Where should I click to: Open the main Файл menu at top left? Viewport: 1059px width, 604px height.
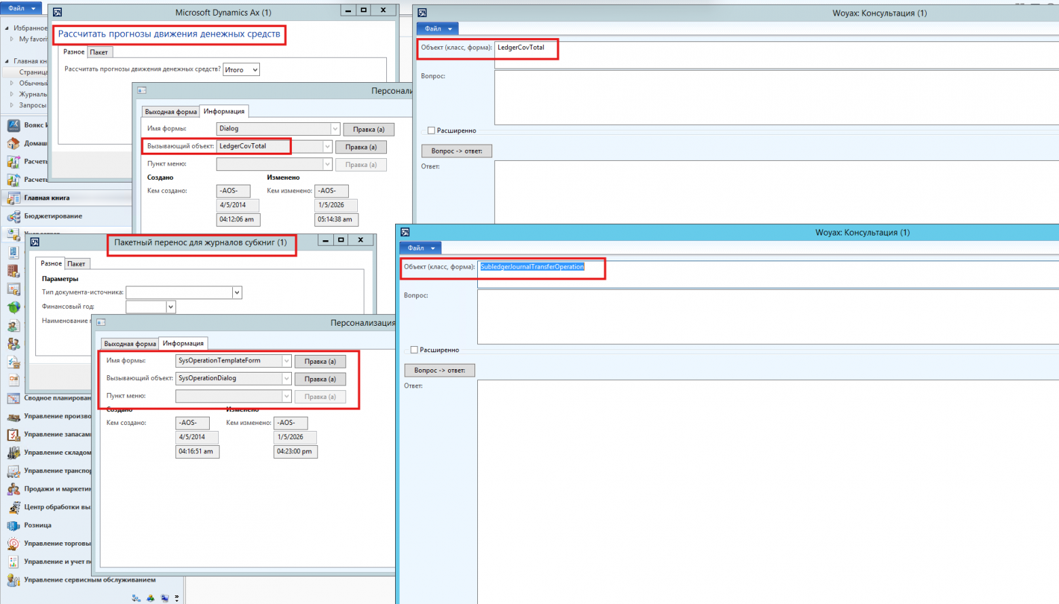coord(21,8)
